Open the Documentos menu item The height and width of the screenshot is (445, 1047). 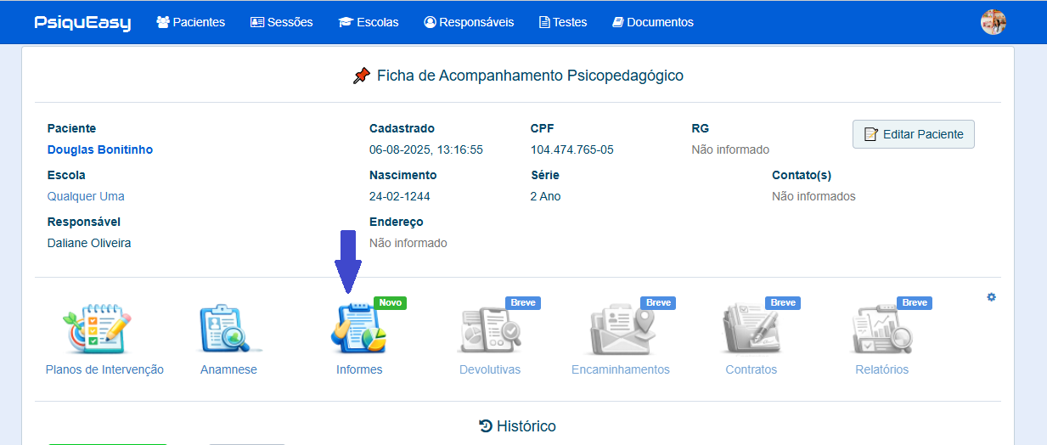point(653,22)
